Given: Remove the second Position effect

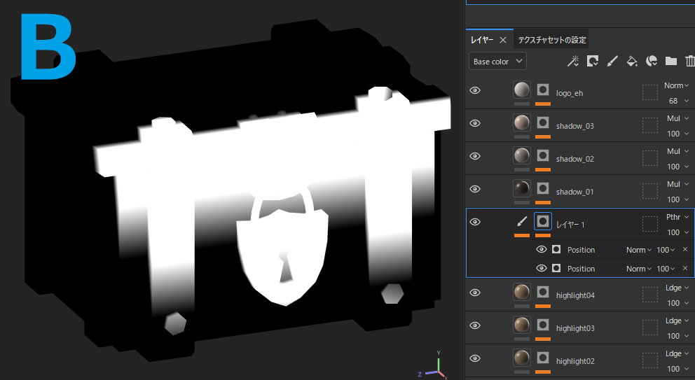Looking at the screenshot, I should 684,269.
